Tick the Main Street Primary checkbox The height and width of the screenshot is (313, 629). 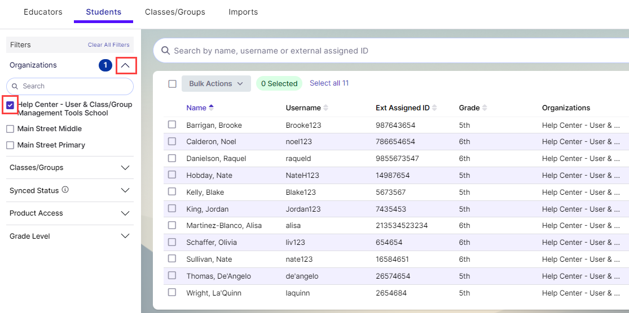coord(10,145)
